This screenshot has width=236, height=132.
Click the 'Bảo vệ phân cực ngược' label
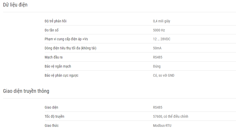point(61,75)
